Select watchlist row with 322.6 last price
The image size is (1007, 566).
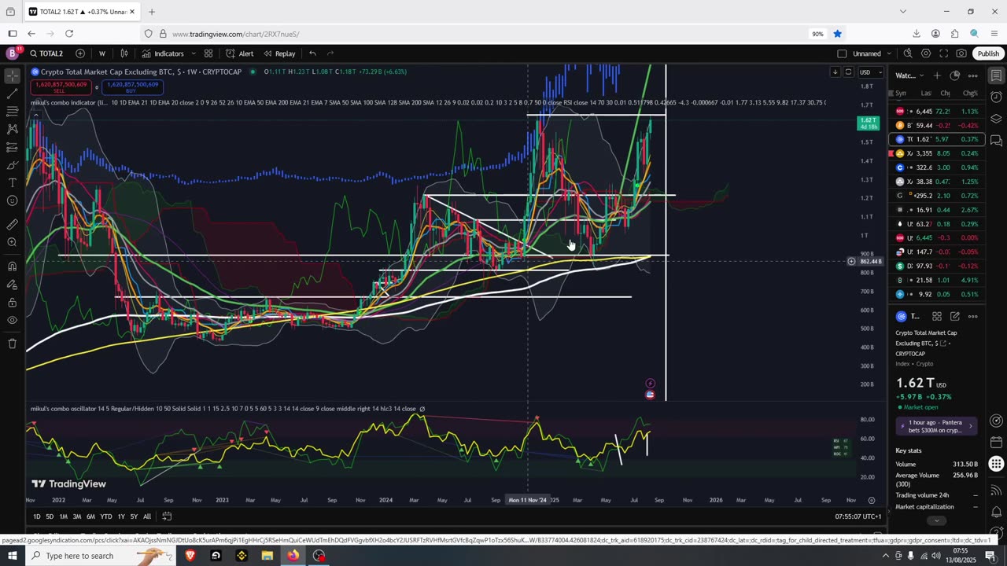[936, 167]
